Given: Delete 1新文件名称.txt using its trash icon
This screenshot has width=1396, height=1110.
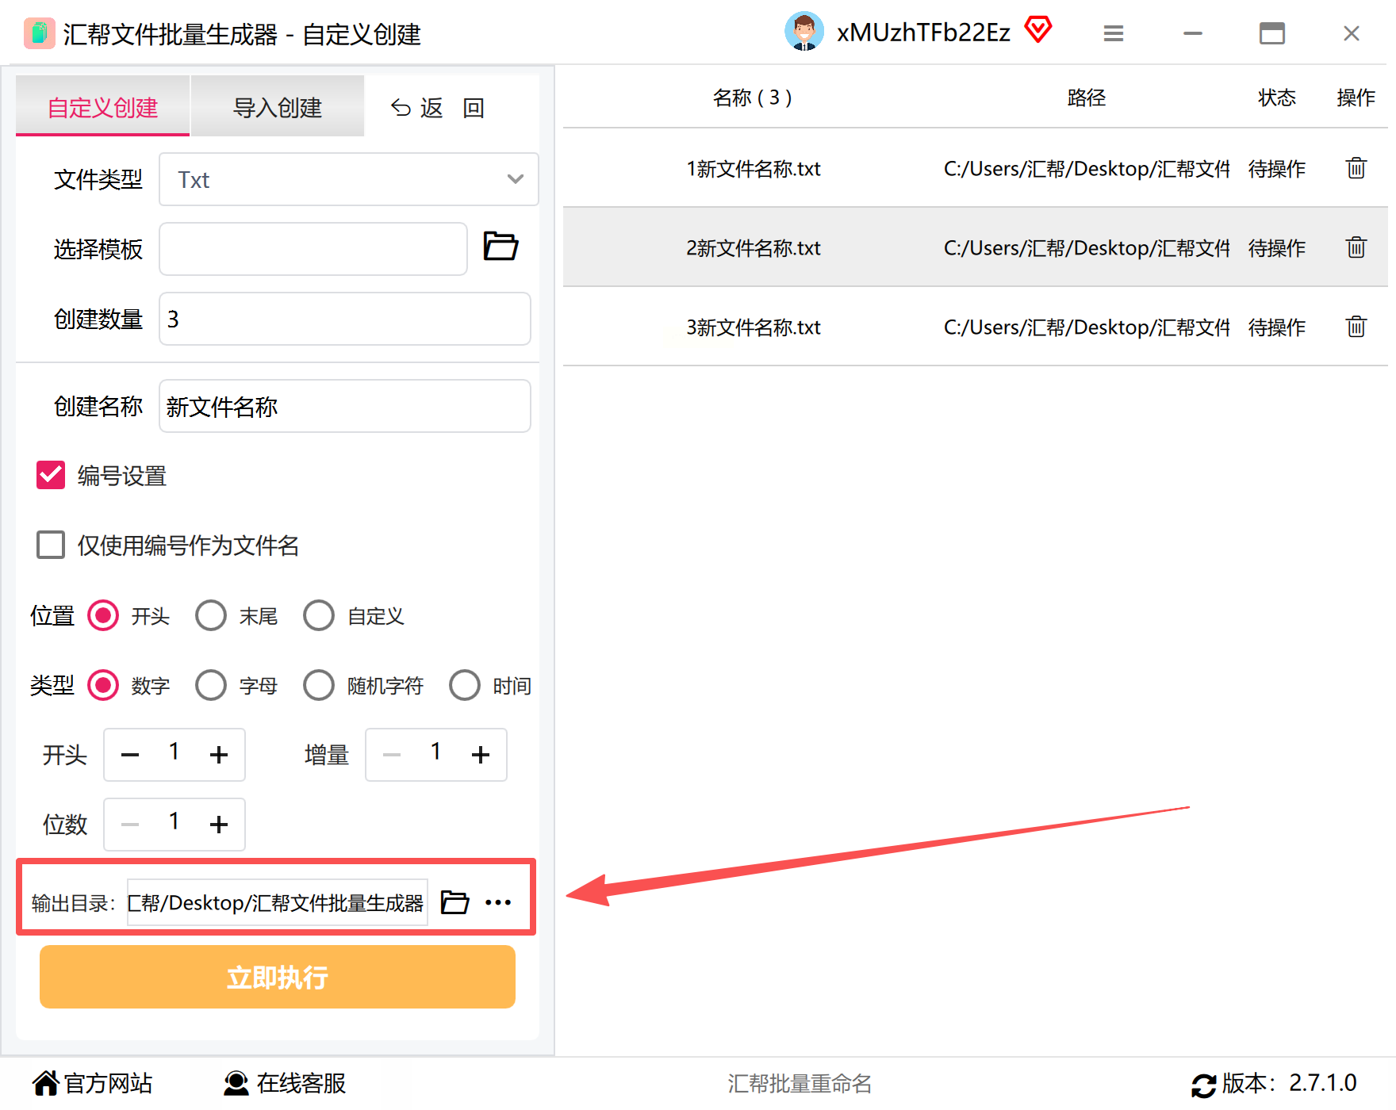Looking at the screenshot, I should click(x=1356, y=168).
